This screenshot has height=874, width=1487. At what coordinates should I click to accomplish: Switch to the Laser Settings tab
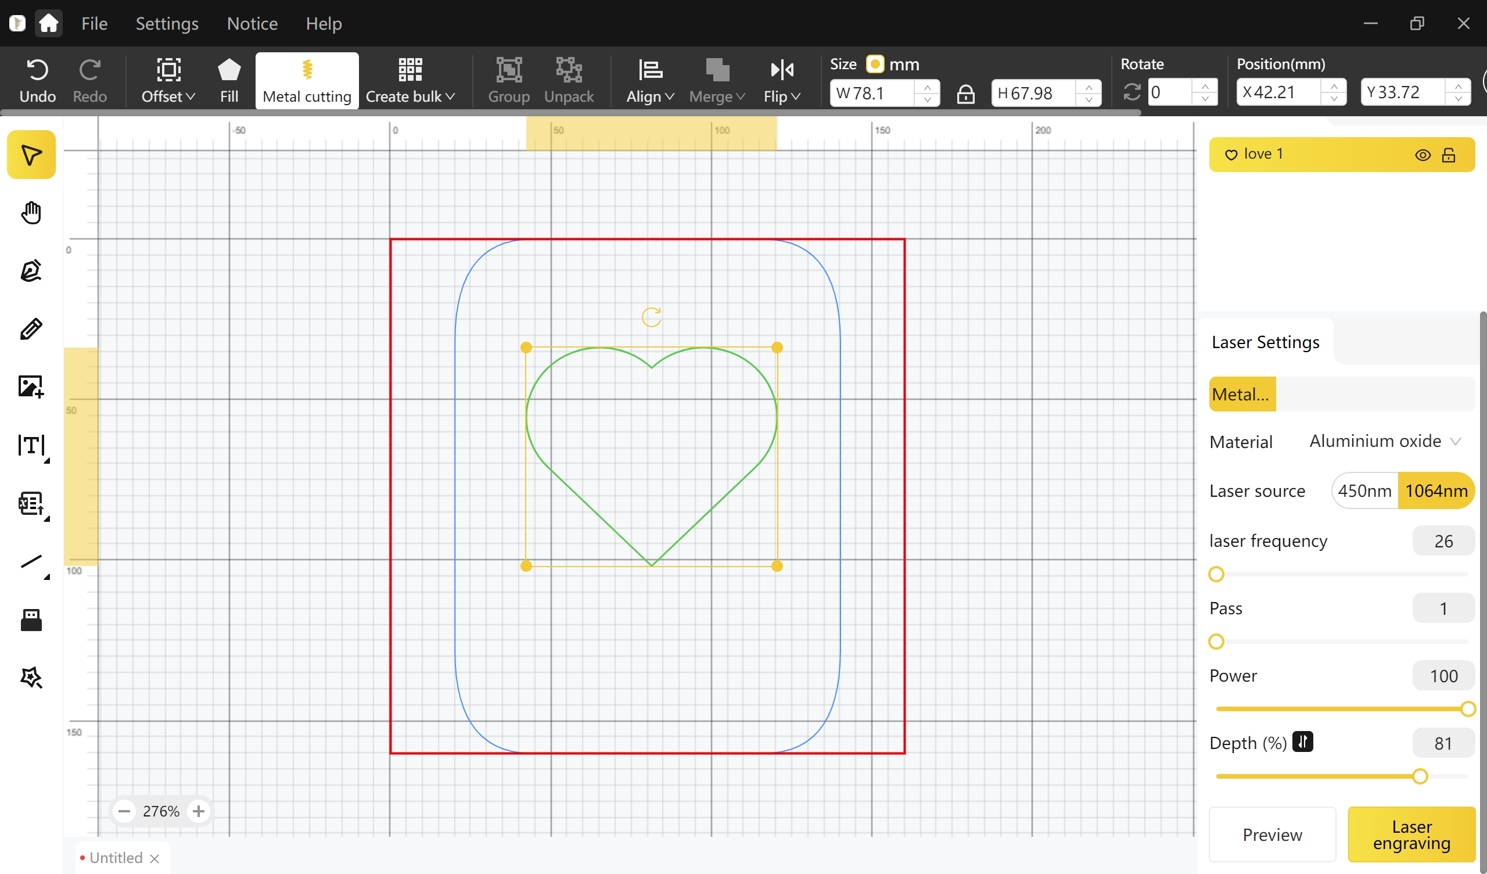click(x=1266, y=342)
